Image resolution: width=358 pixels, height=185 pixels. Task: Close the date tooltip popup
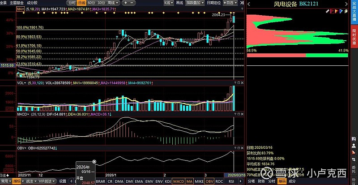coord(94,162)
